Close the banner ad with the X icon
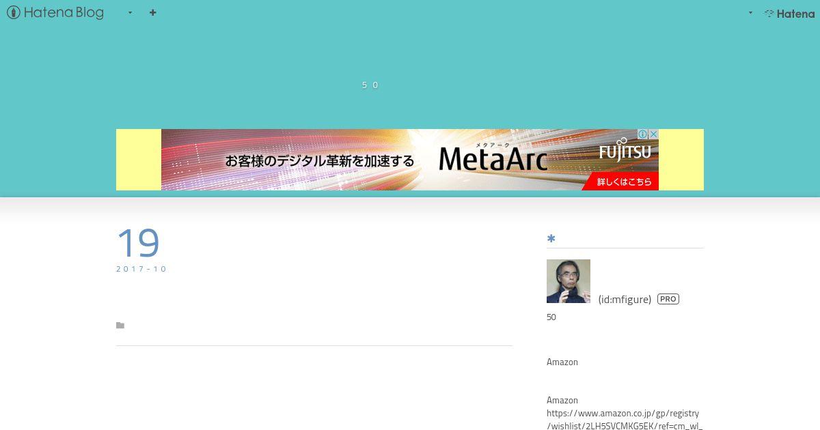 [x=653, y=134]
